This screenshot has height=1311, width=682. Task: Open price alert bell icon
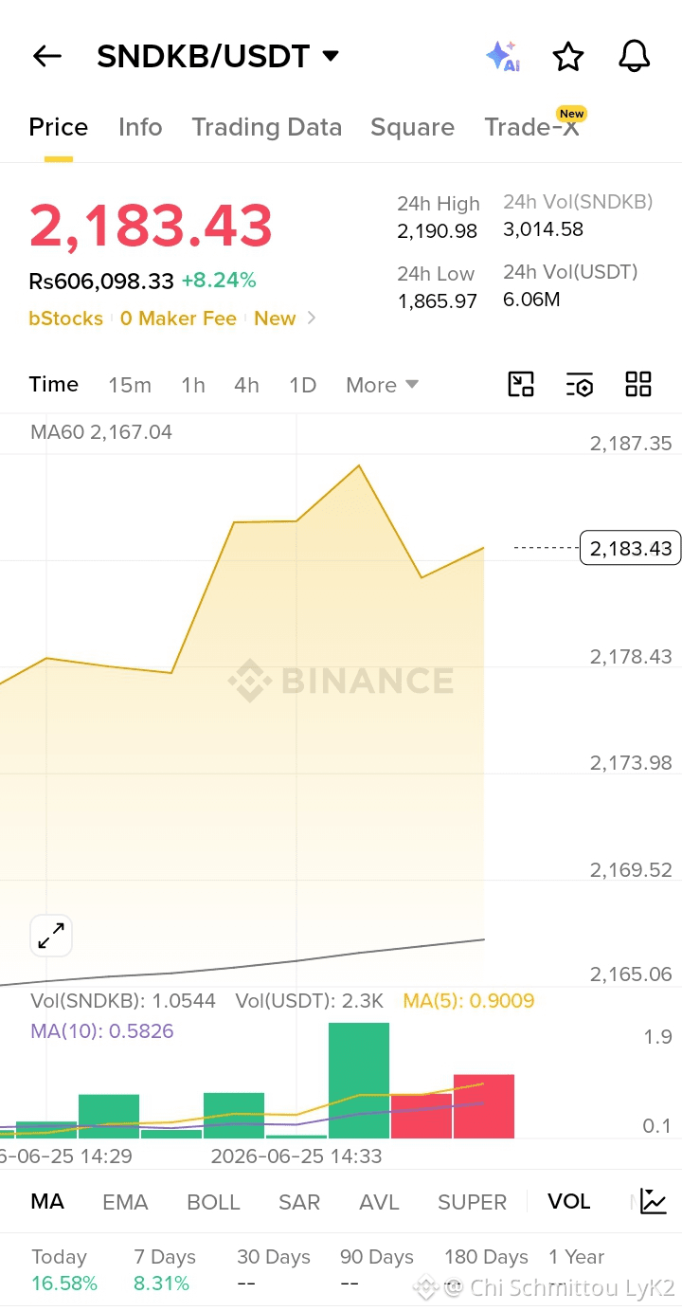[635, 56]
